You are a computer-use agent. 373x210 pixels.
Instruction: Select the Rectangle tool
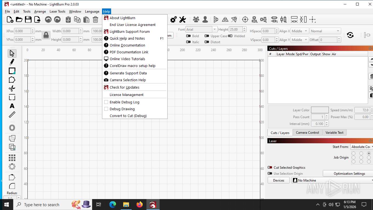click(12, 71)
